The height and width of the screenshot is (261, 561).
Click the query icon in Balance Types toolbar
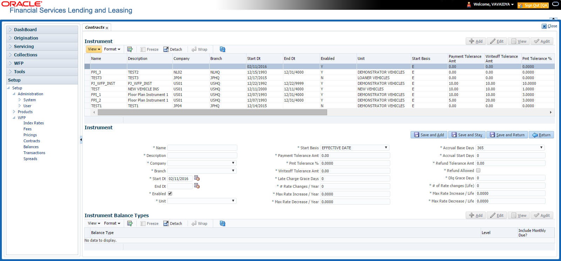pyautogui.click(x=130, y=224)
